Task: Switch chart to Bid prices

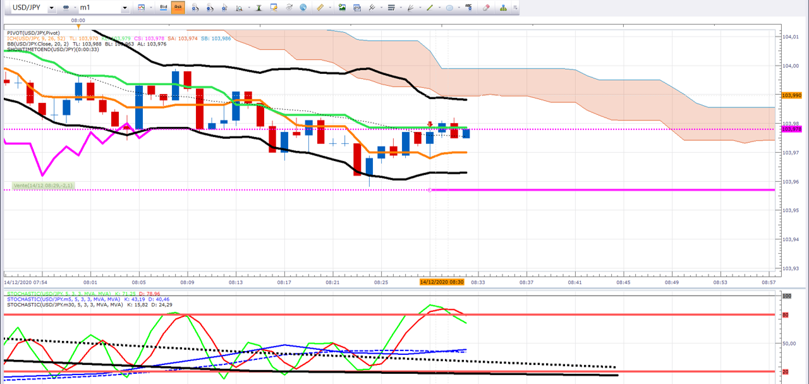Action: click(164, 8)
